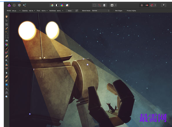
Task: Enable the Wet Edges checkbox
Action: point(113,11)
